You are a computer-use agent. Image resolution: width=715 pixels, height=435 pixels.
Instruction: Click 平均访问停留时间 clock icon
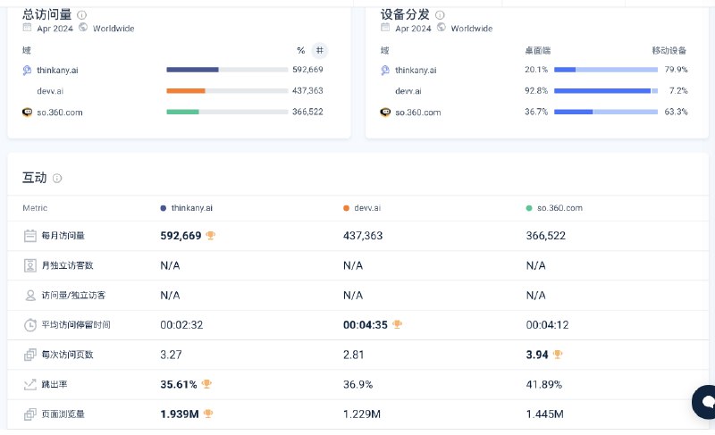click(x=30, y=325)
